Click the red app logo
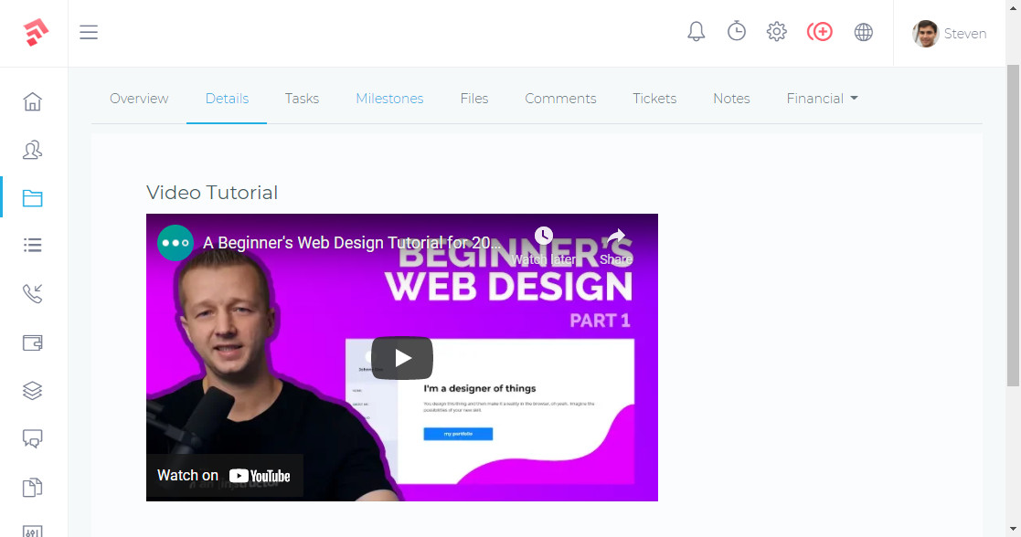The height and width of the screenshot is (537, 1021). click(x=35, y=33)
